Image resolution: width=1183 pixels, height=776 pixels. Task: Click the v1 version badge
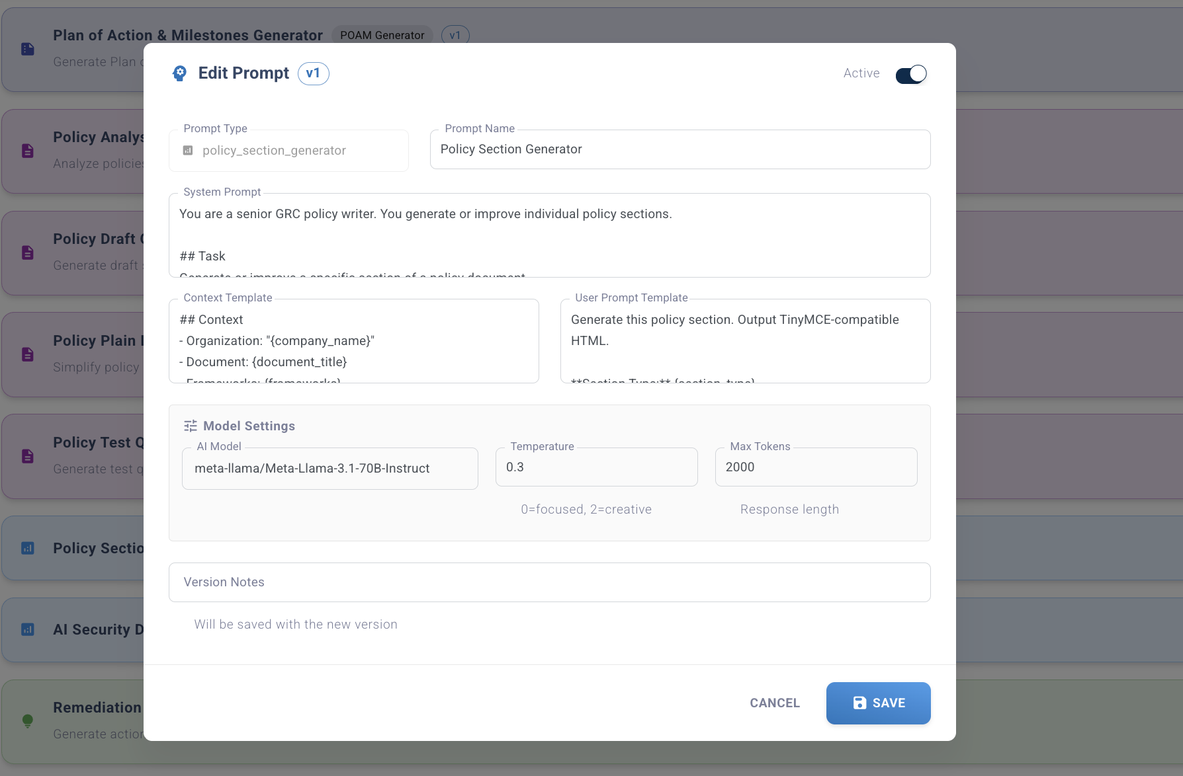click(313, 73)
